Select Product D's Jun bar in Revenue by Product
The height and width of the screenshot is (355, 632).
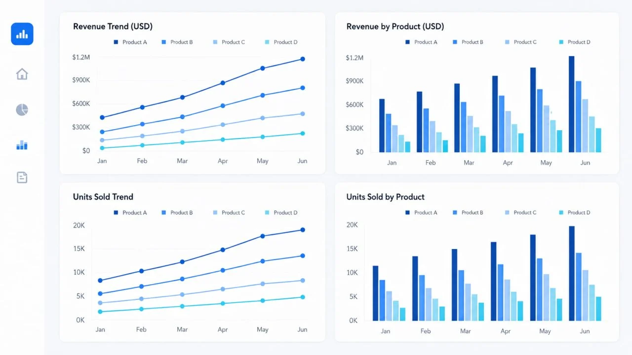(x=598, y=141)
